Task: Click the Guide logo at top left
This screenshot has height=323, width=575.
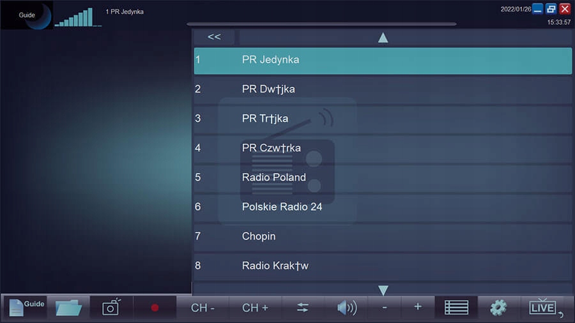Action: pos(27,15)
